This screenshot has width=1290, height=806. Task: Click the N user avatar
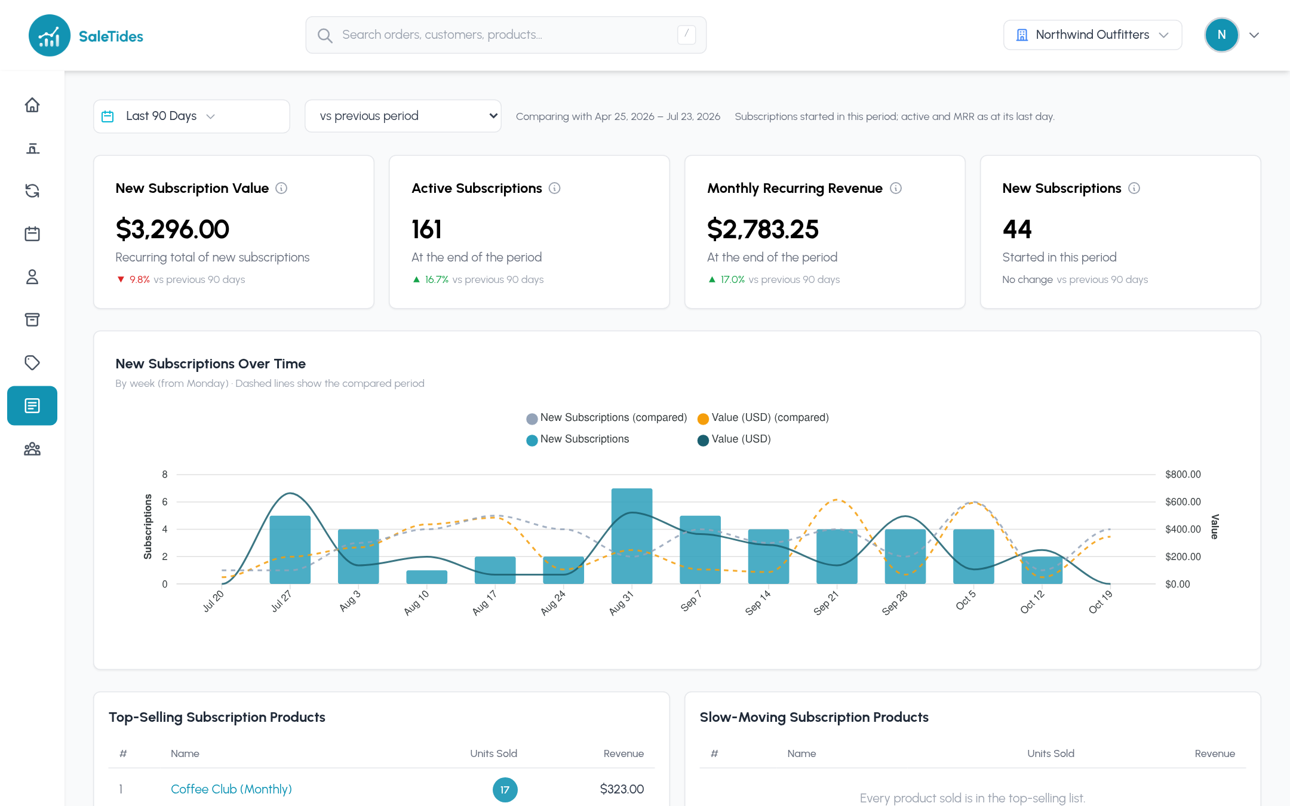click(1221, 35)
